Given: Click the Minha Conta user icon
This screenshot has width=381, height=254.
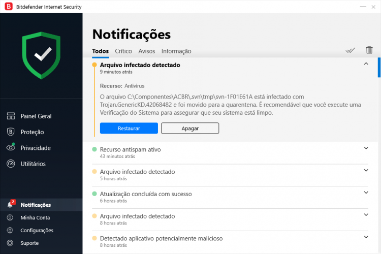Looking at the screenshot, I should point(10,217).
